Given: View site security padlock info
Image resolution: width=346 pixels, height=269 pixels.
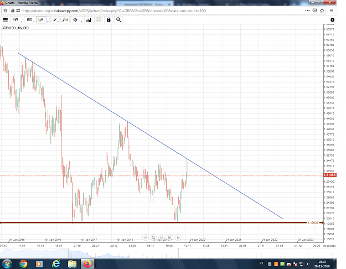Looking at the screenshot, I should pos(13,11).
